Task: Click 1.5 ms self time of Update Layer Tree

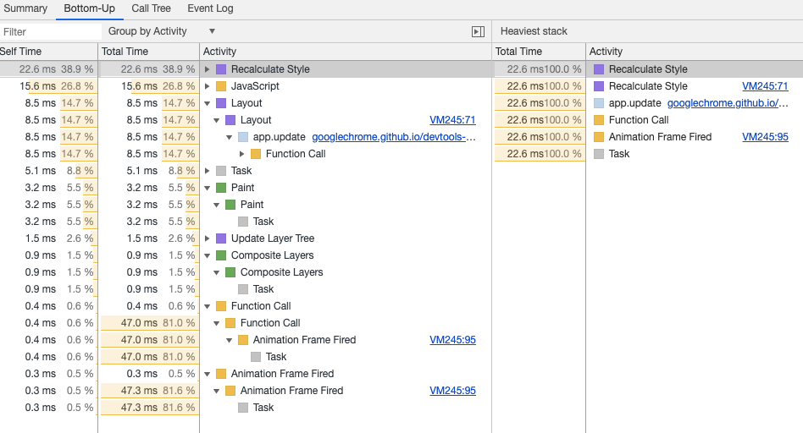Action: tap(40, 238)
